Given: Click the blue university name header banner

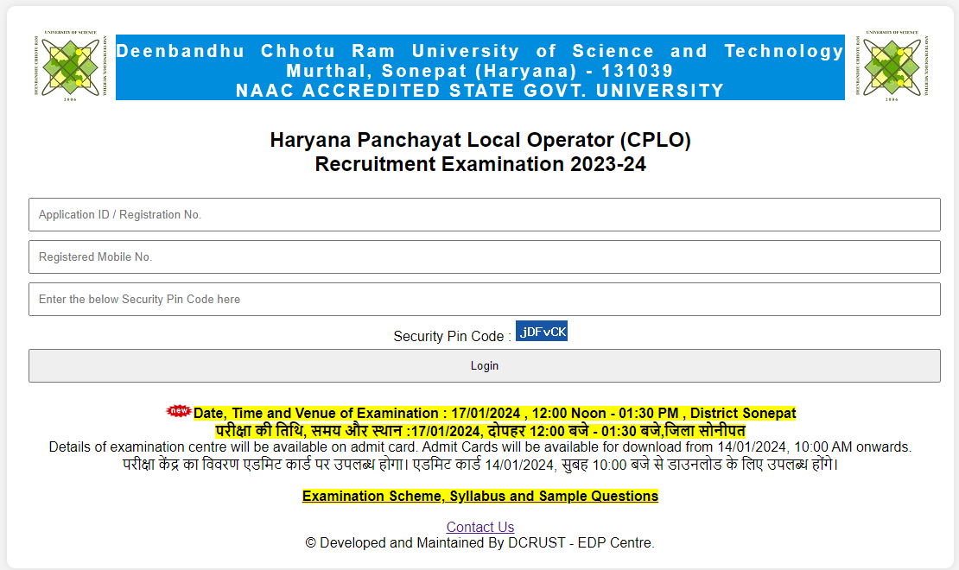Looking at the screenshot, I should [480, 67].
